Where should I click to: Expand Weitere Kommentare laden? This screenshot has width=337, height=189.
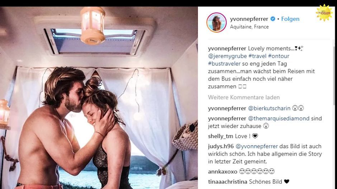pyautogui.click(x=244, y=98)
